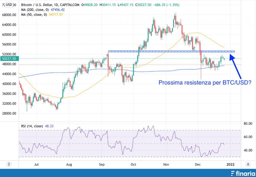
Task: Click the Dec date label
Action: click(198, 164)
